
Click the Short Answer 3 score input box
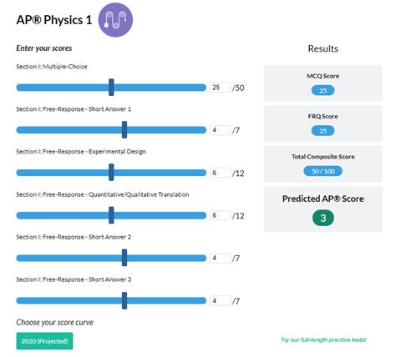(x=221, y=300)
